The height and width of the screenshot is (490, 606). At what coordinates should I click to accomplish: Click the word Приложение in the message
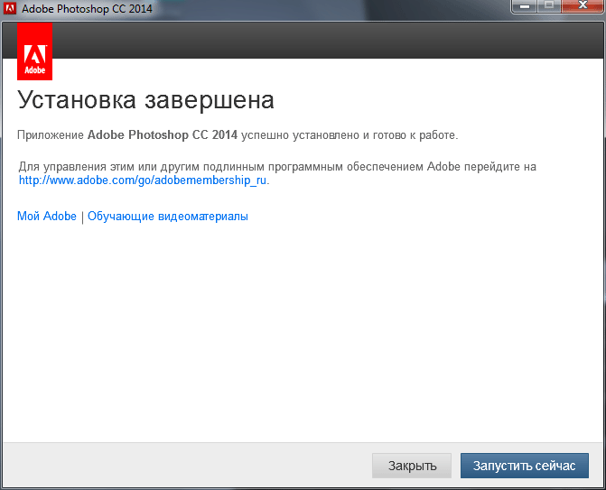click(x=51, y=135)
